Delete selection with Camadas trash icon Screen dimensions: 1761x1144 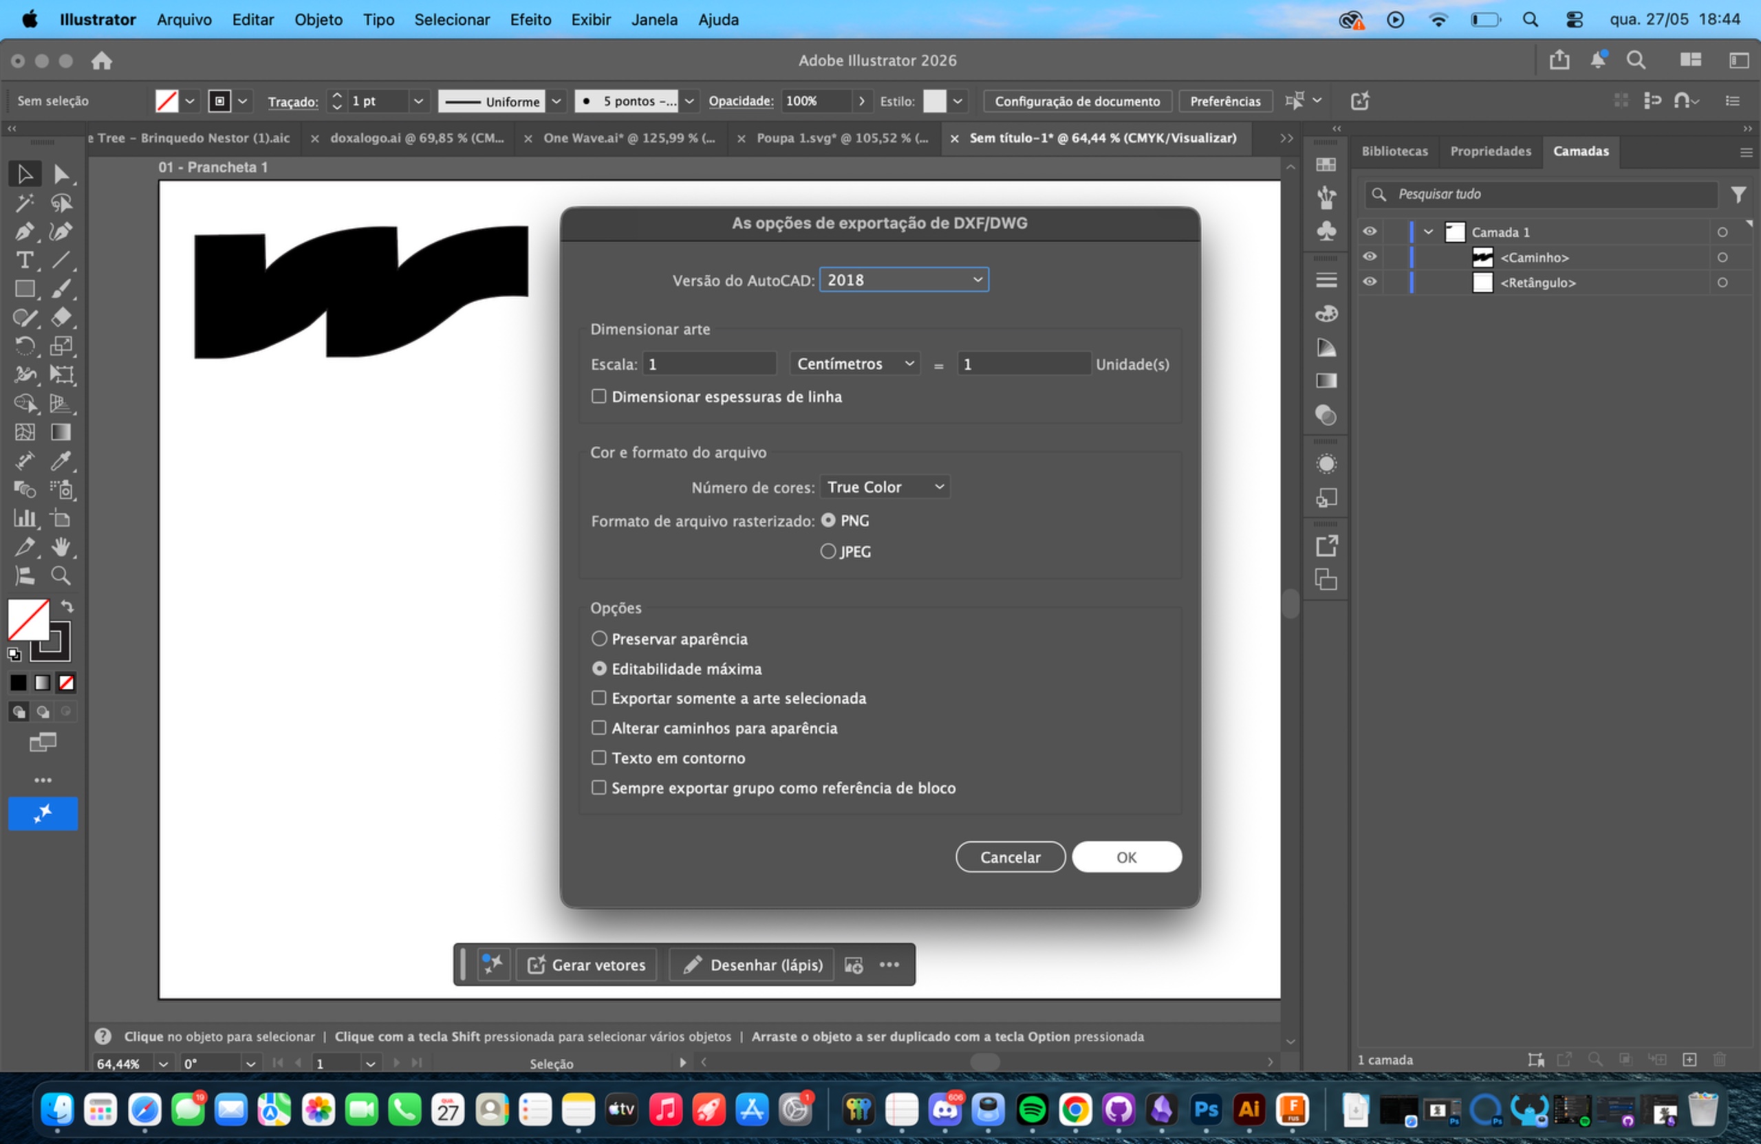coord(1720,1059)
